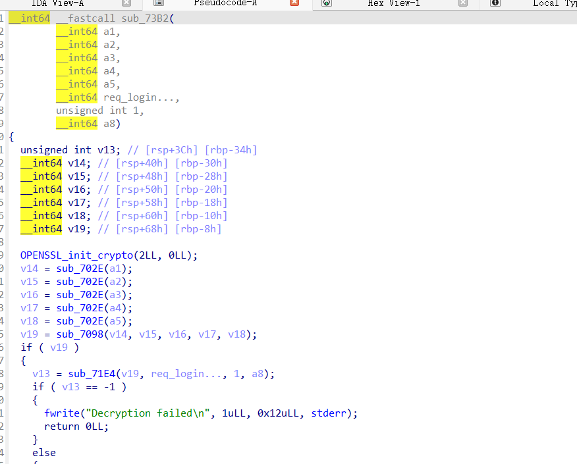Select parameter a4 in the function signature
Viewport: 577px width, 464px height.
pos(109,71)
